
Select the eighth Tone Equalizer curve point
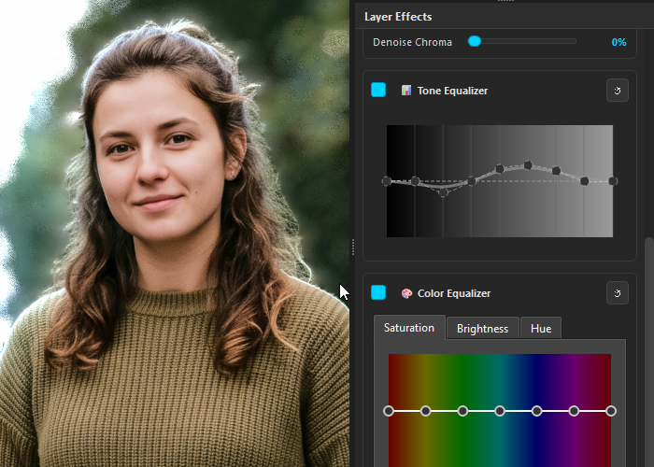click(584, 181)
